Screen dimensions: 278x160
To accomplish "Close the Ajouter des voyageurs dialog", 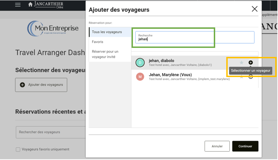I will click(254, 9).
